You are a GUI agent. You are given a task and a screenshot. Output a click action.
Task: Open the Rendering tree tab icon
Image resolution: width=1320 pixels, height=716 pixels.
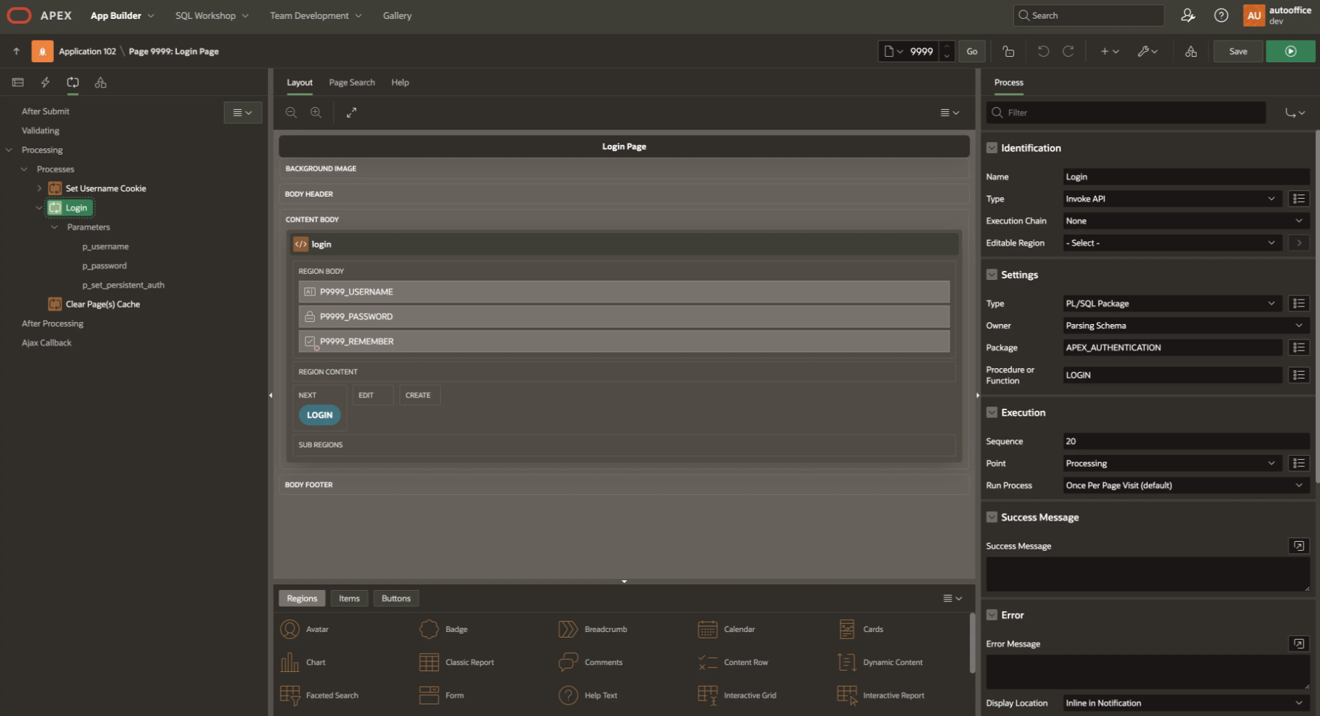[x=18, y=83]
